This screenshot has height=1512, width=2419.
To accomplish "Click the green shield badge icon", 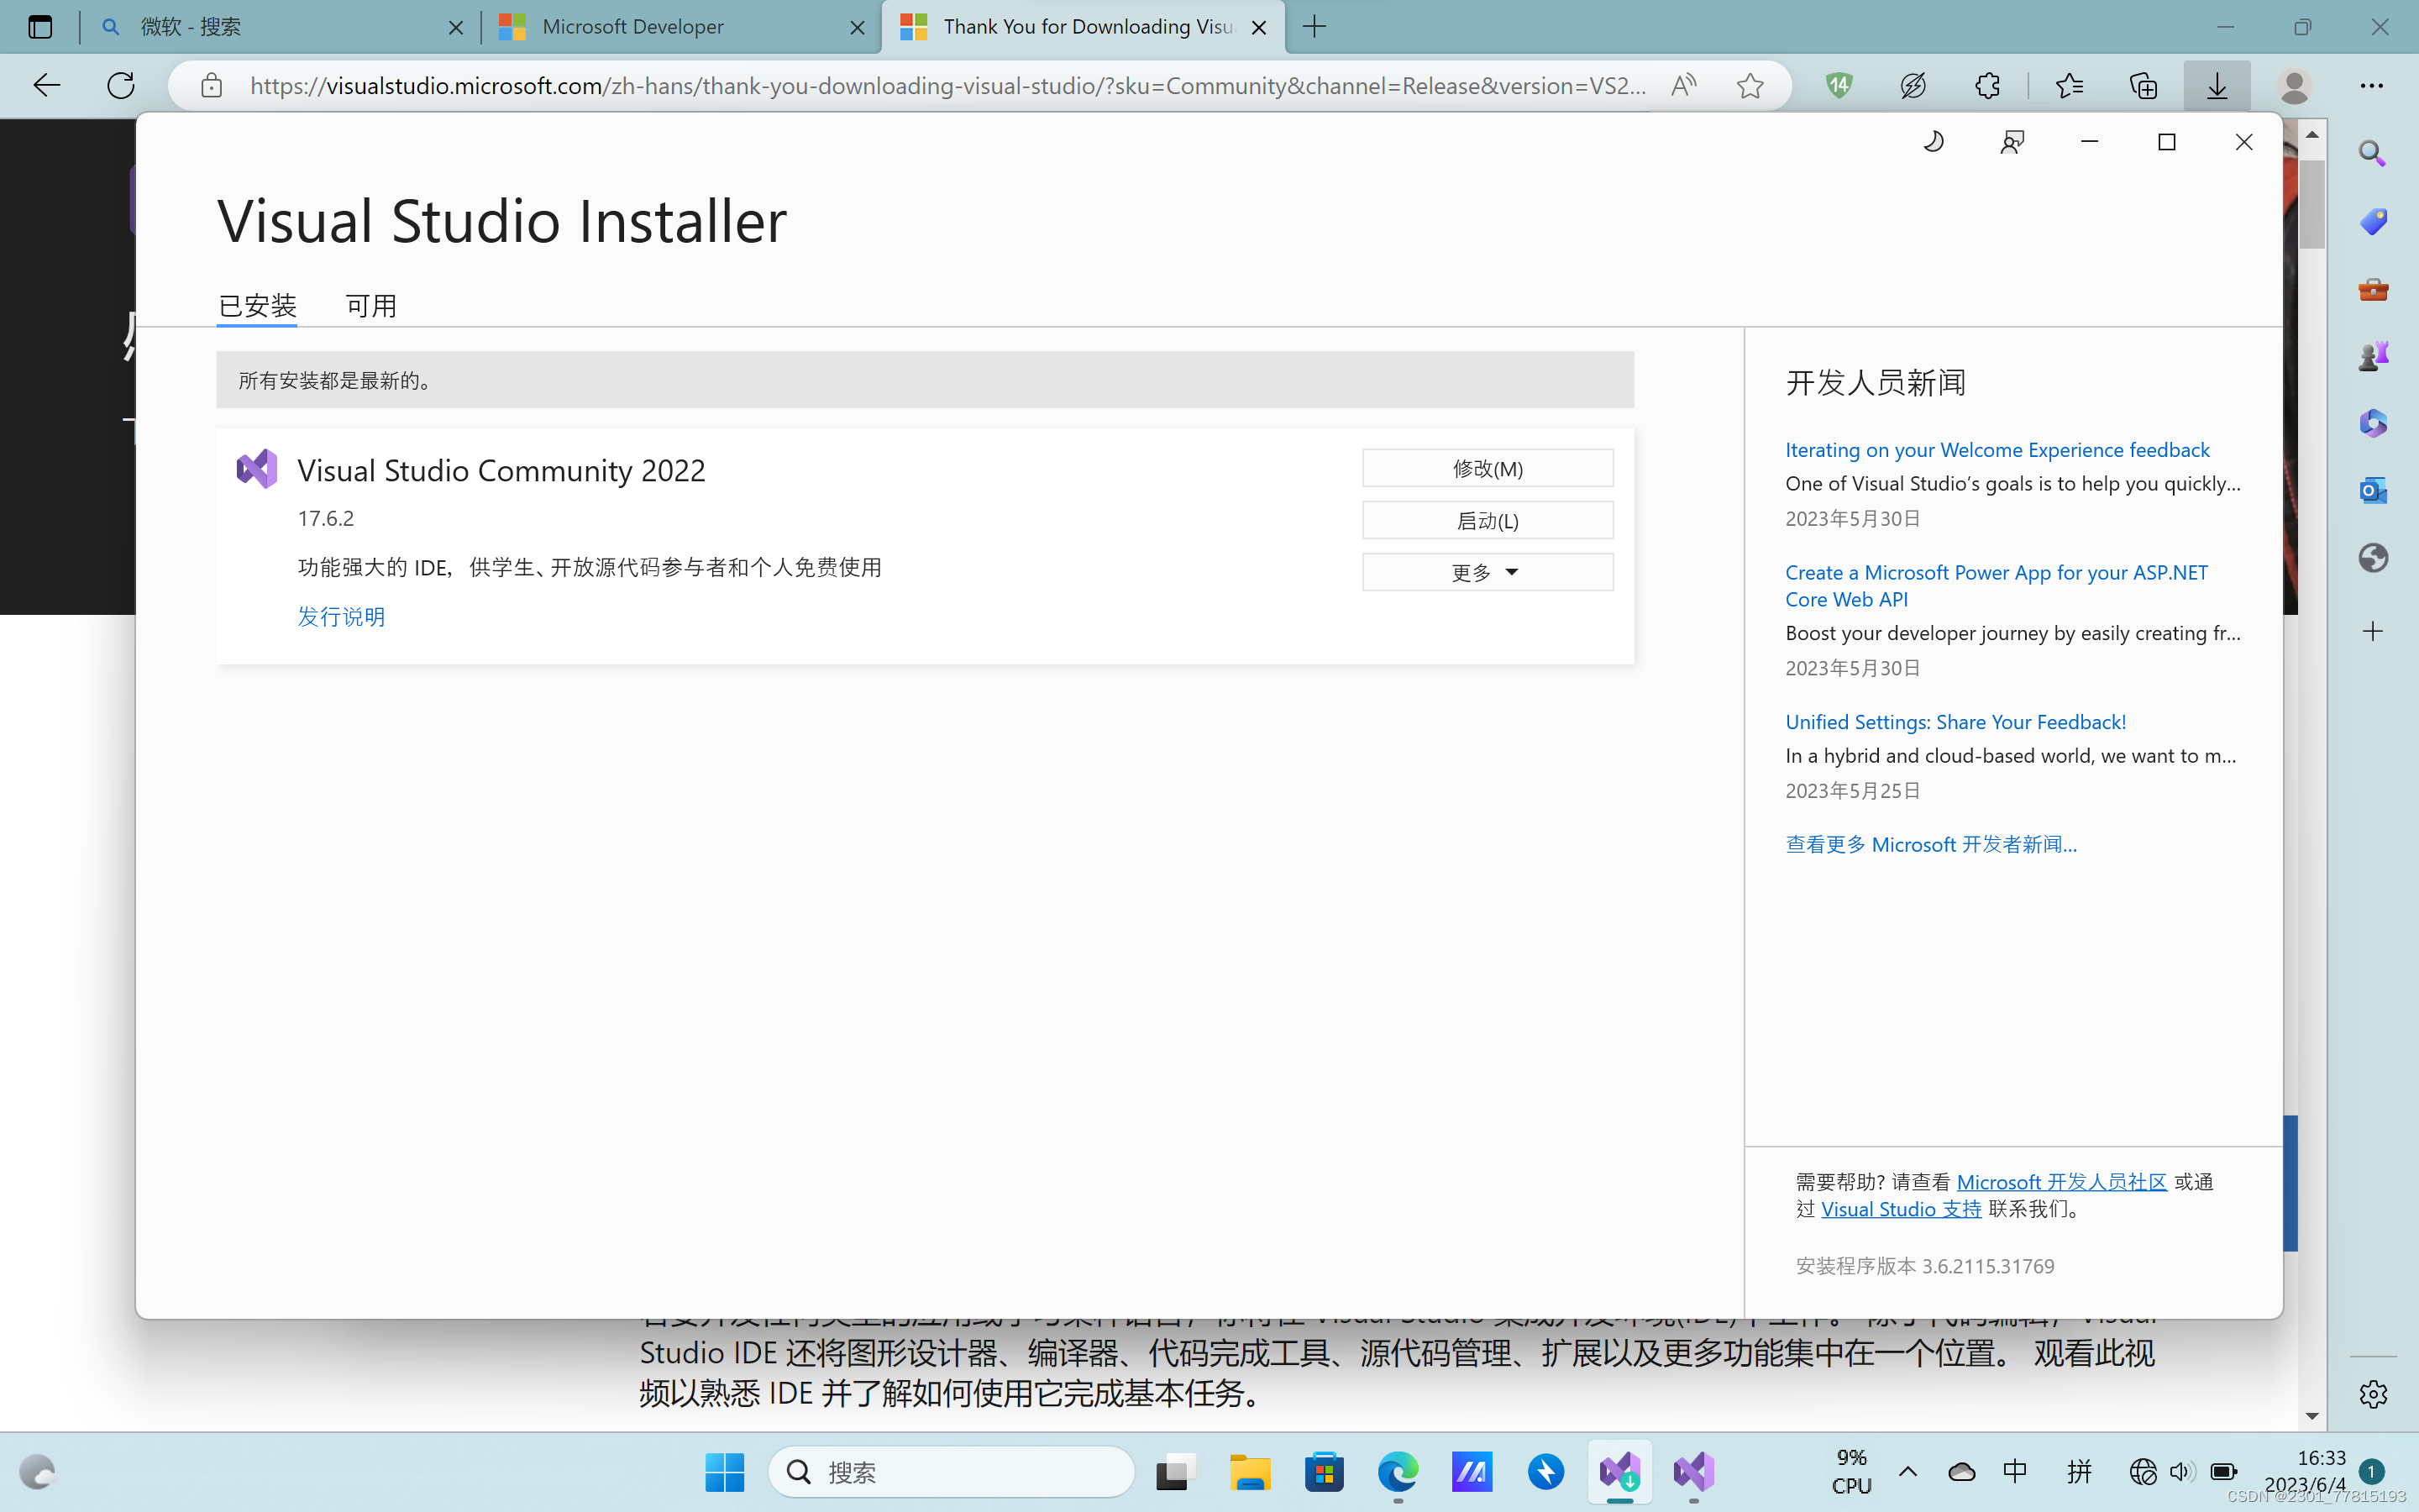I will tap(1839, 86).
